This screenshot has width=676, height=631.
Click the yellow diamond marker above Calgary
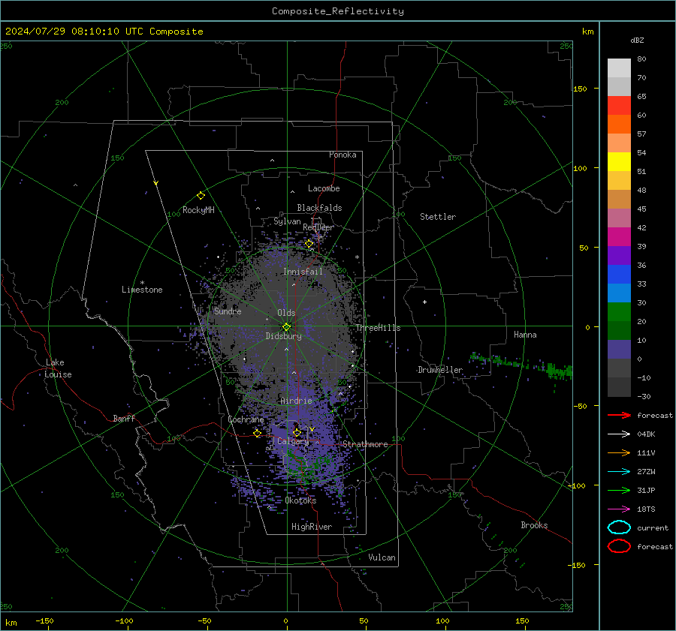(x=297, y=432)
